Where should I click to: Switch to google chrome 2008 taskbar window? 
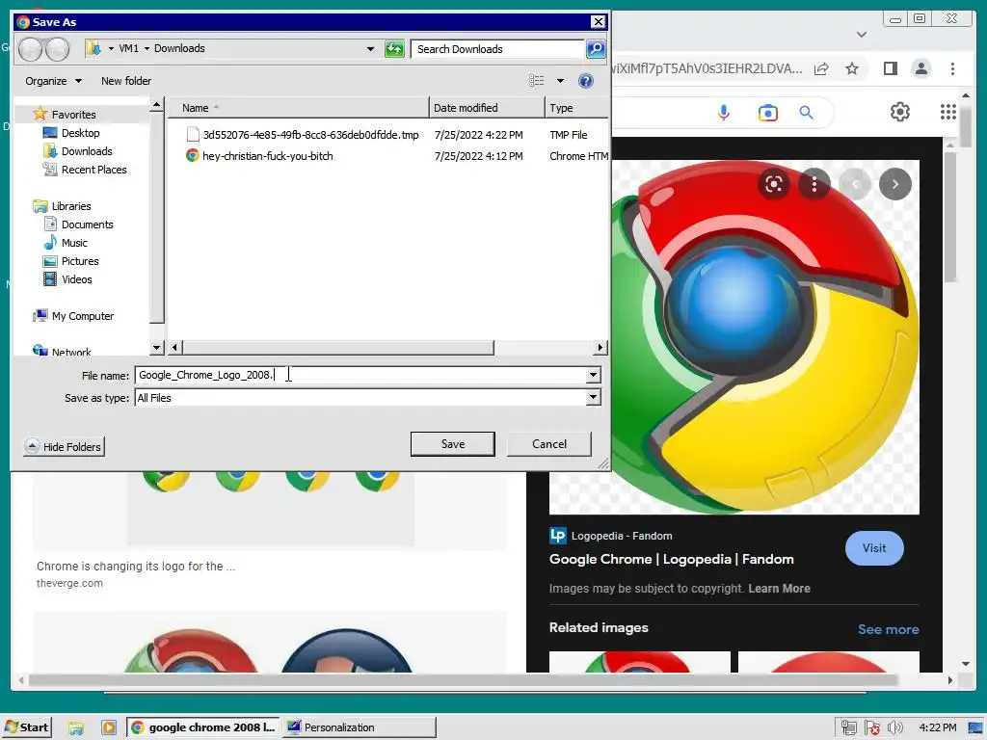click(x=202, y=728)
